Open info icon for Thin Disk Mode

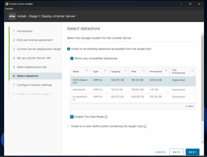click(106, 117)
